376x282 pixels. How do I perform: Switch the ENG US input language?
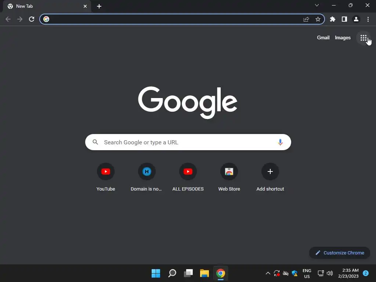click(x=307, y=273)
